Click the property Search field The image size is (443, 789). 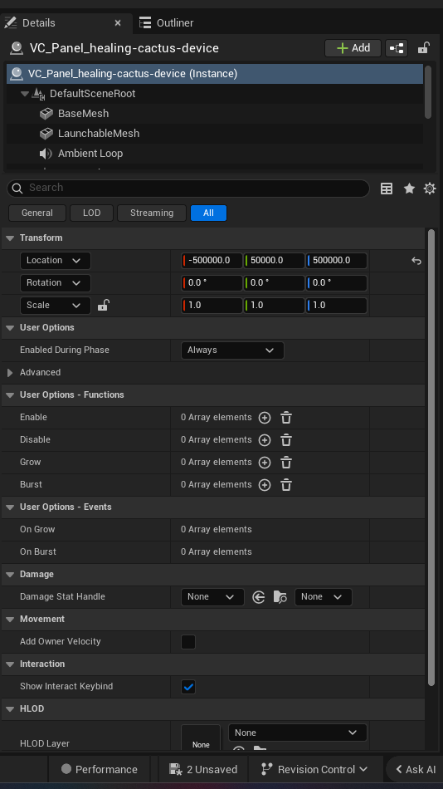click(x=188, y=188)
